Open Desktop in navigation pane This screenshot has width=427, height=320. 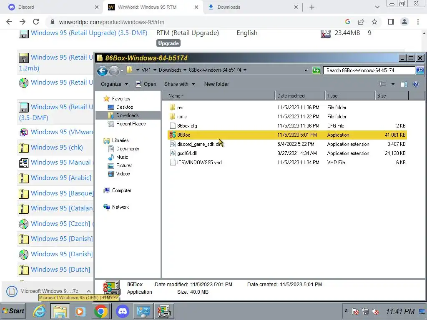(x=121, y=107)
